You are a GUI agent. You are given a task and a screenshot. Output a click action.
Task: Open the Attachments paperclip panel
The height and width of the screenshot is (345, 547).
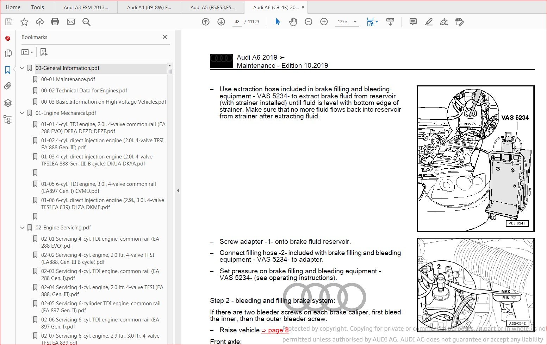pos(8,86)
